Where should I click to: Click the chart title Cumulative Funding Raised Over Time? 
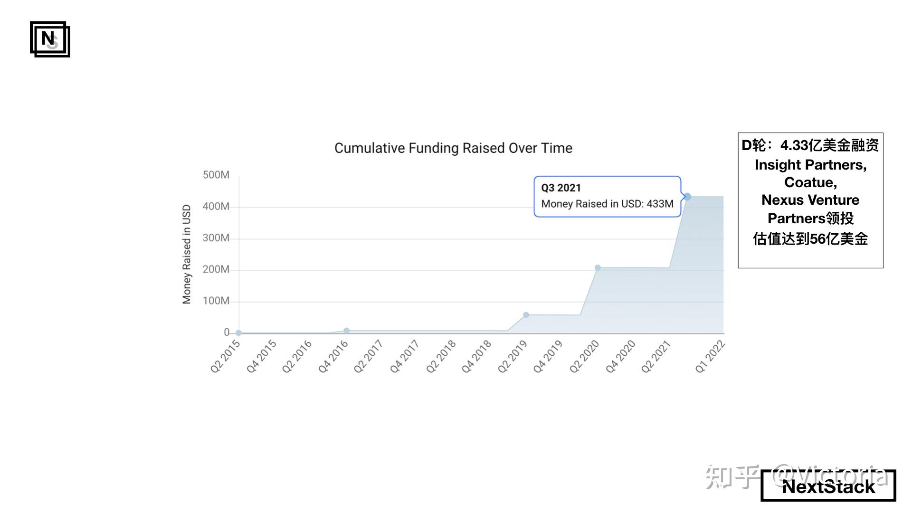tap(453, 148)
